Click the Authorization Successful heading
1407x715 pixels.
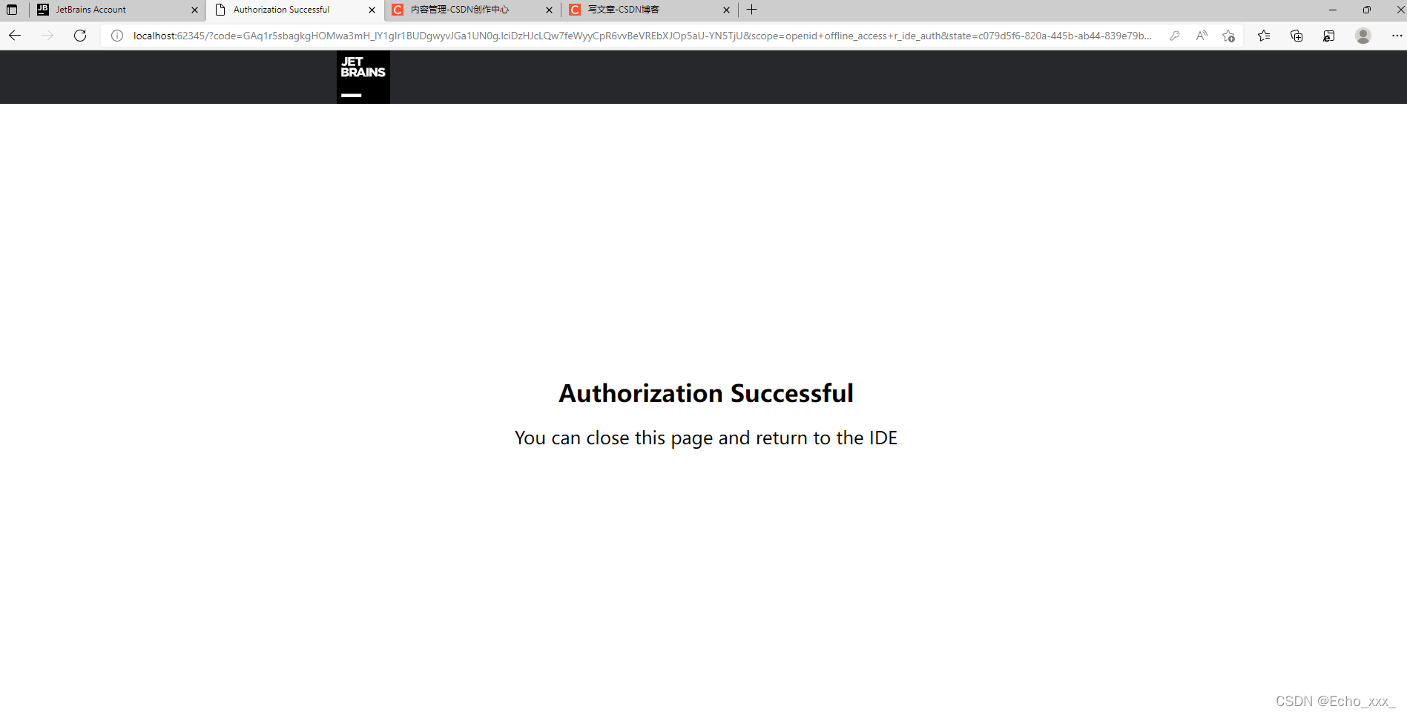point(706,393)
